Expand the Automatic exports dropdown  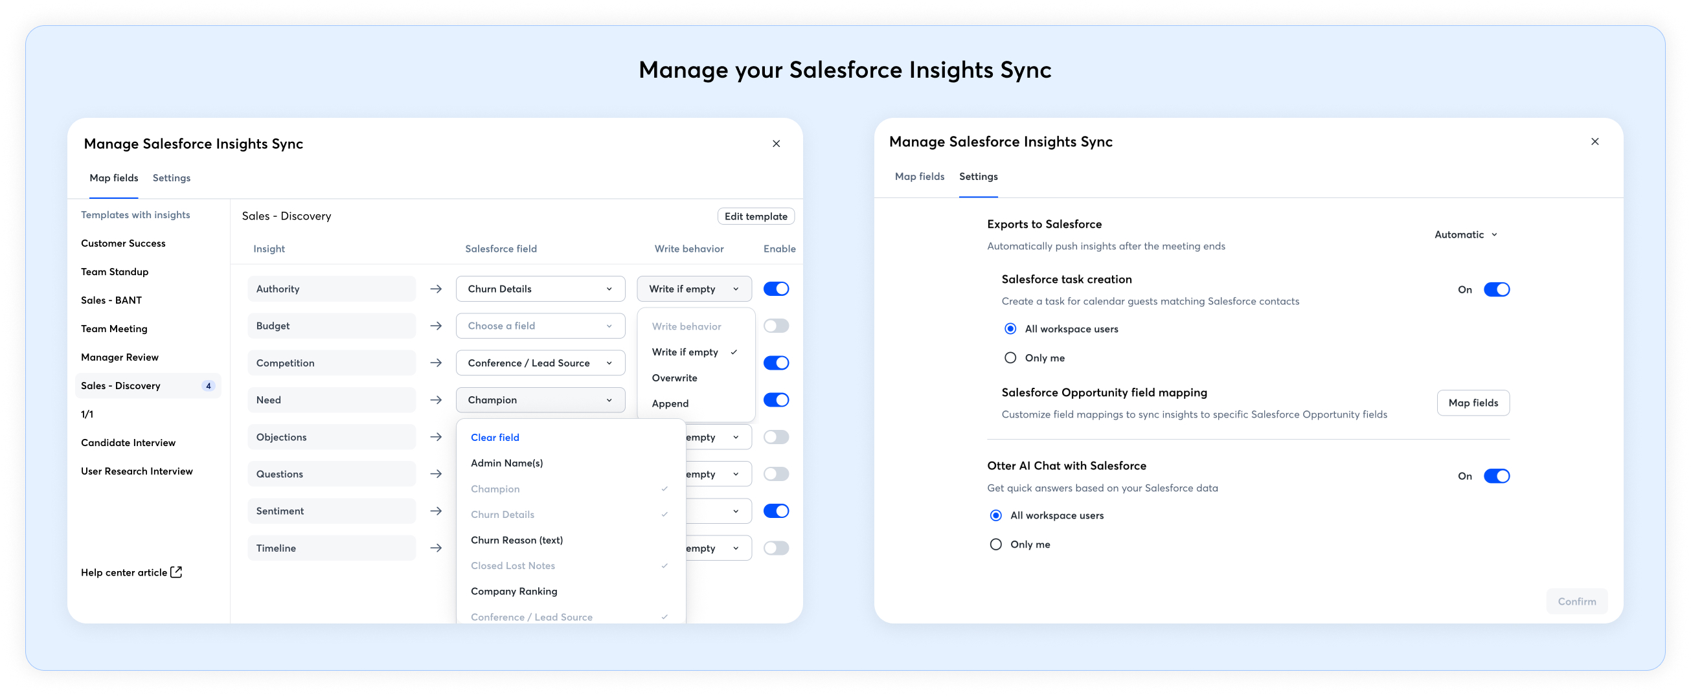click(x=1465, y=234)
